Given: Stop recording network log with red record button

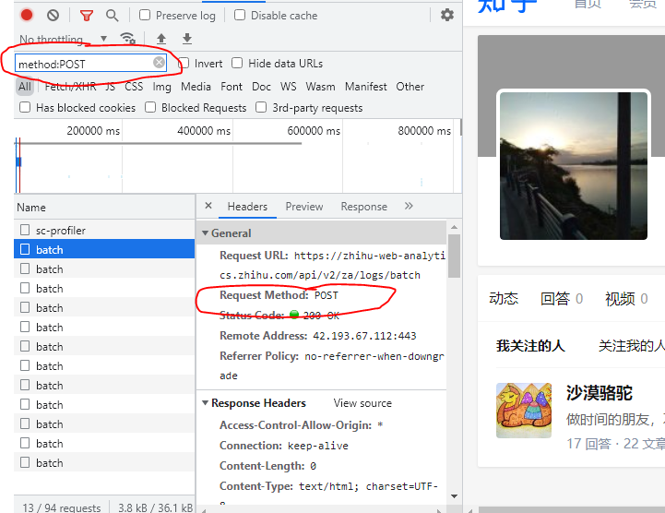Looking at the screenshot, I should click(27, 16).
